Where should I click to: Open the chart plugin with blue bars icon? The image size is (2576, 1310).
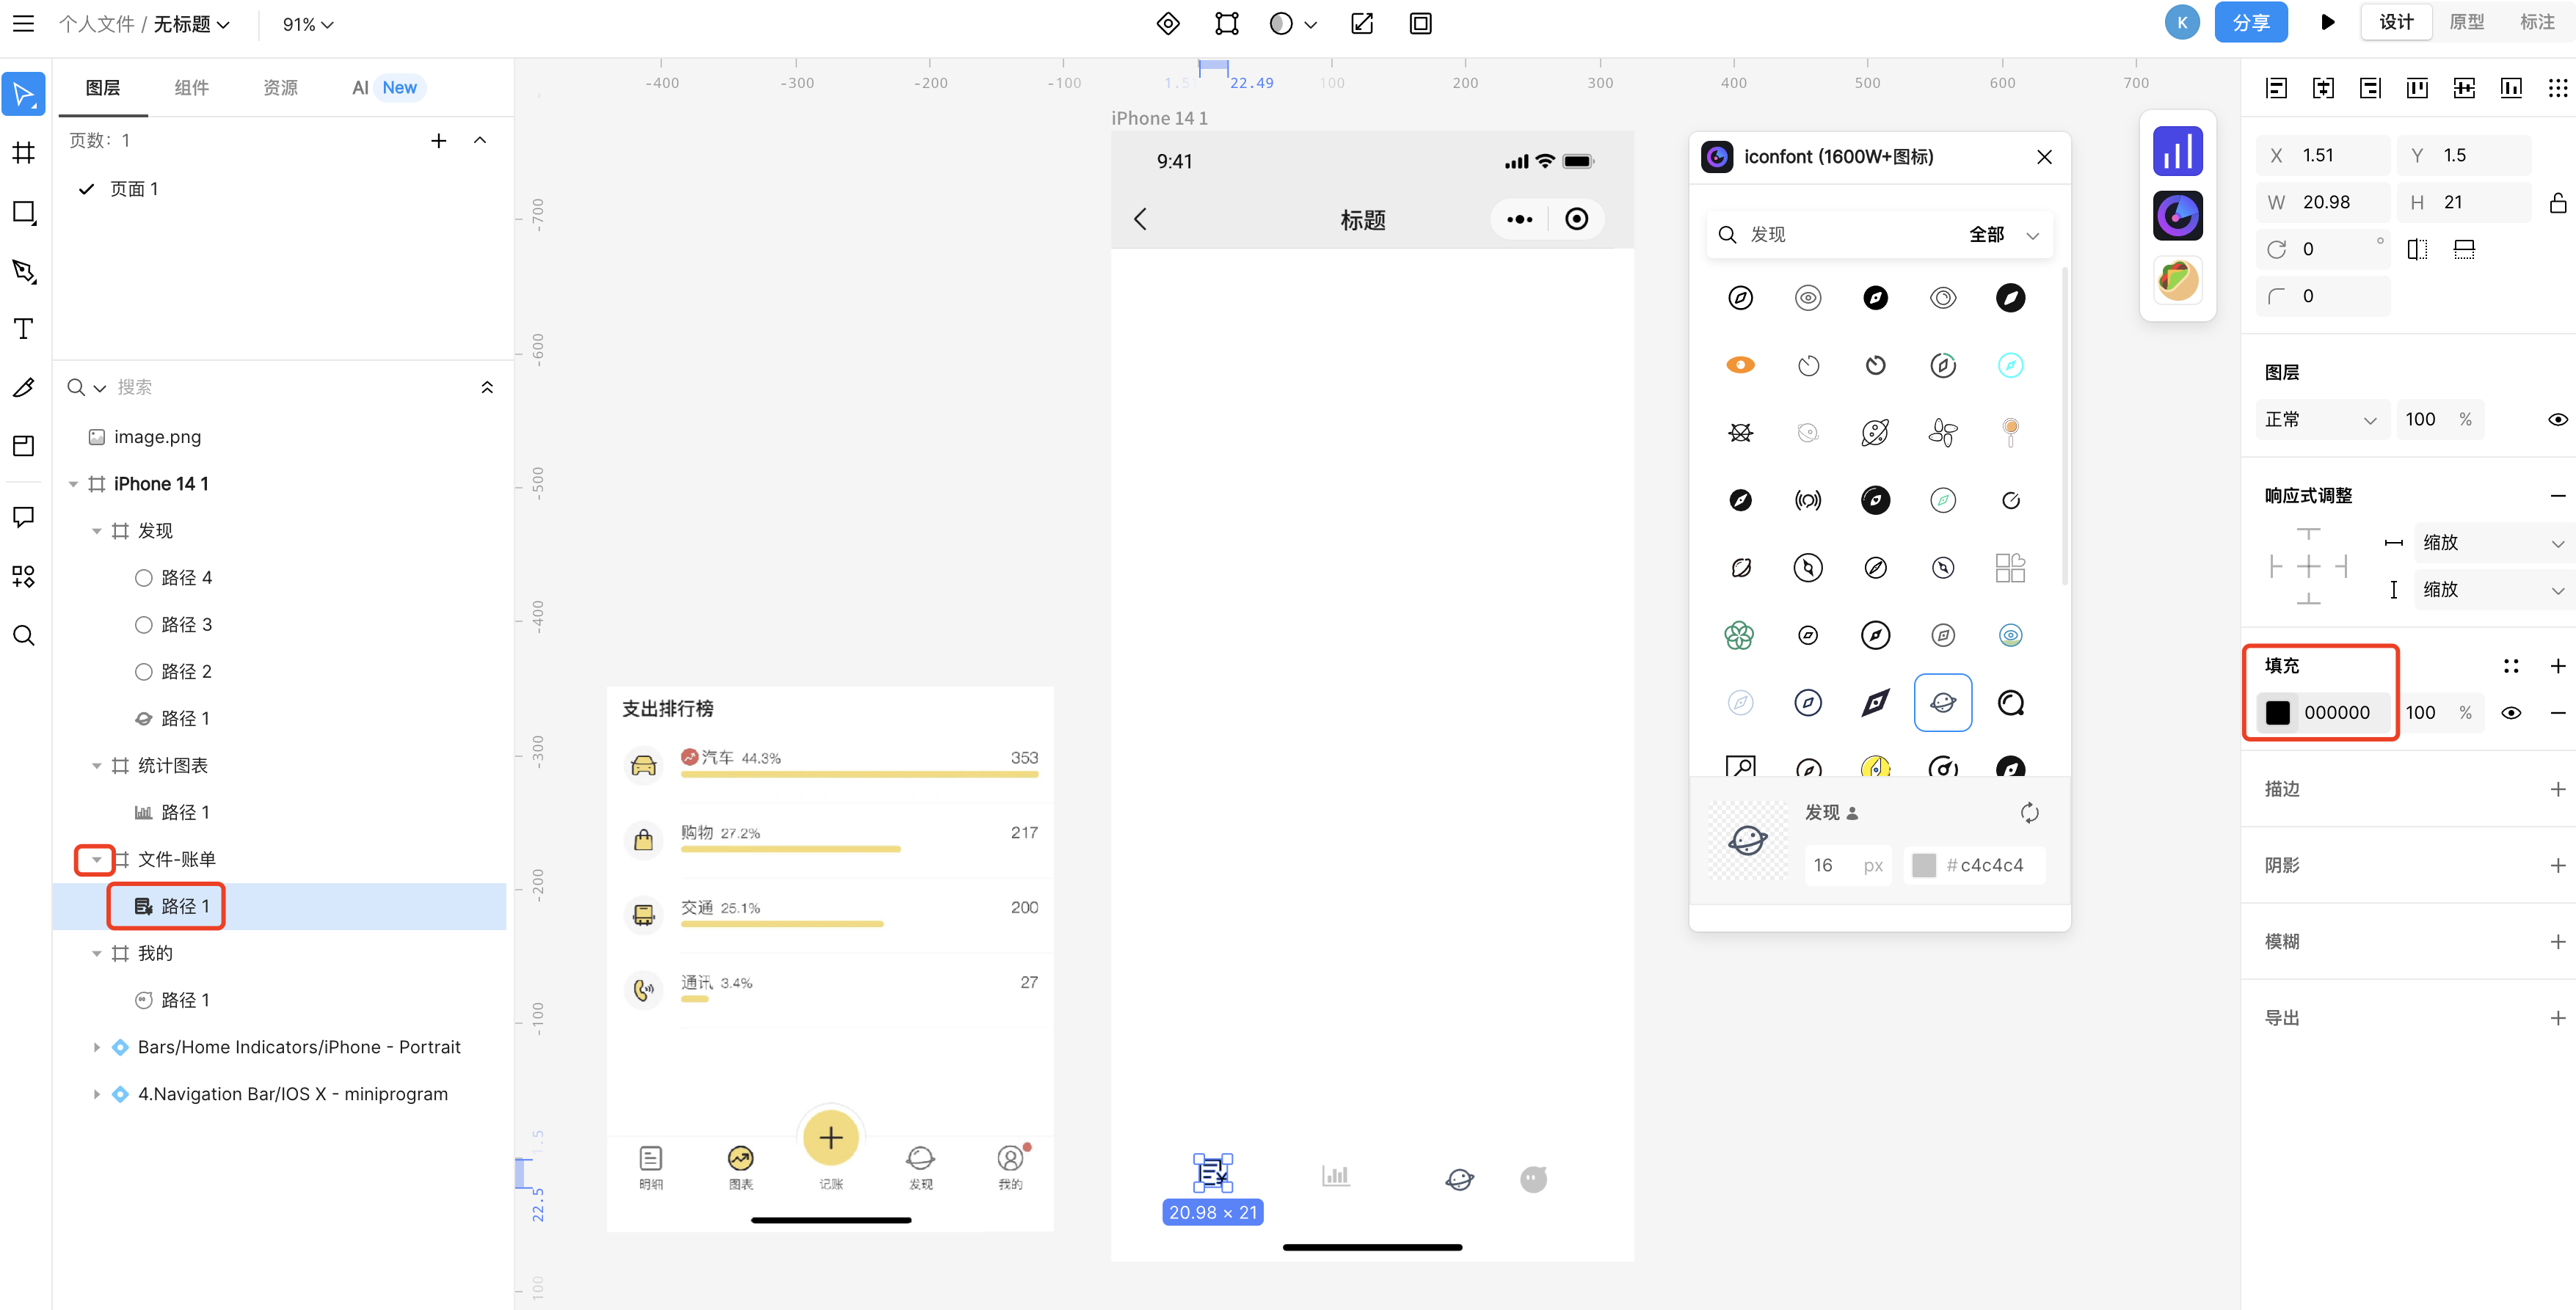(x=2177, y=152)
